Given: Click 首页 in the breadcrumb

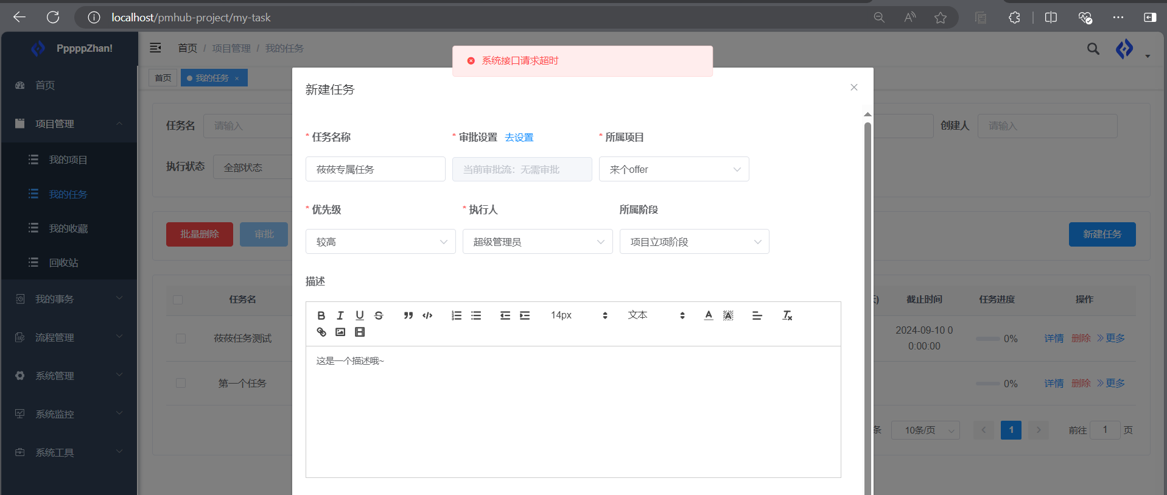Looking at the screenshot, I should (187, 48).
